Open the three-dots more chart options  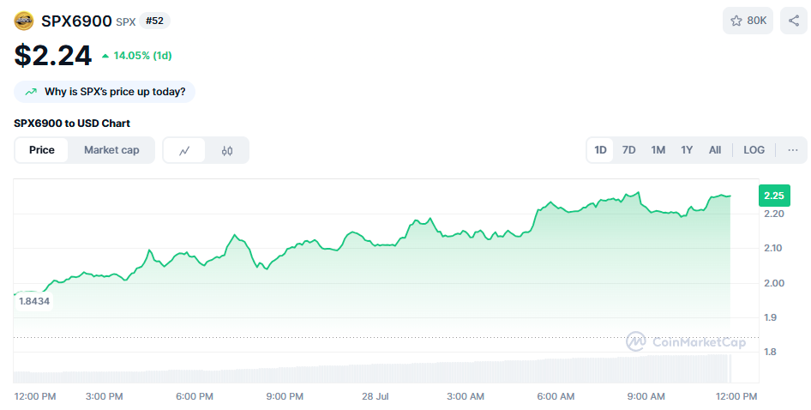[792, 150]
